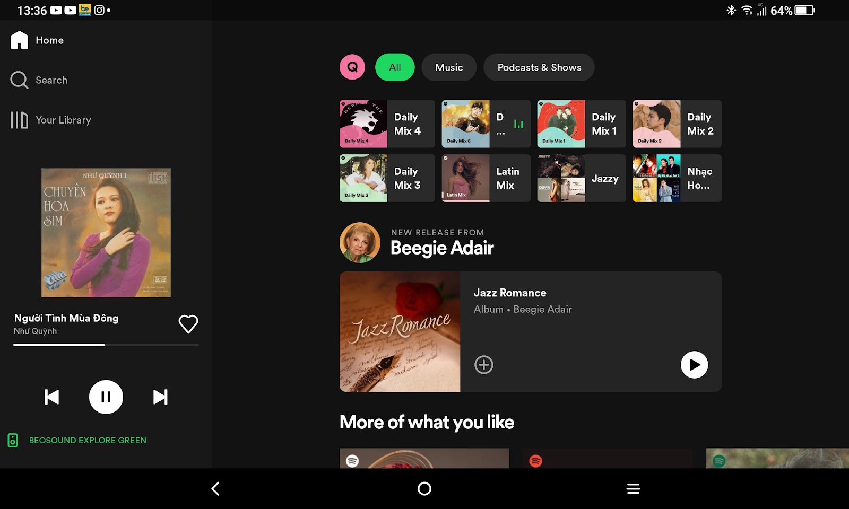Open the green Spotify-logo card
This screenshot has width=849, height=509.
(777, 458)
